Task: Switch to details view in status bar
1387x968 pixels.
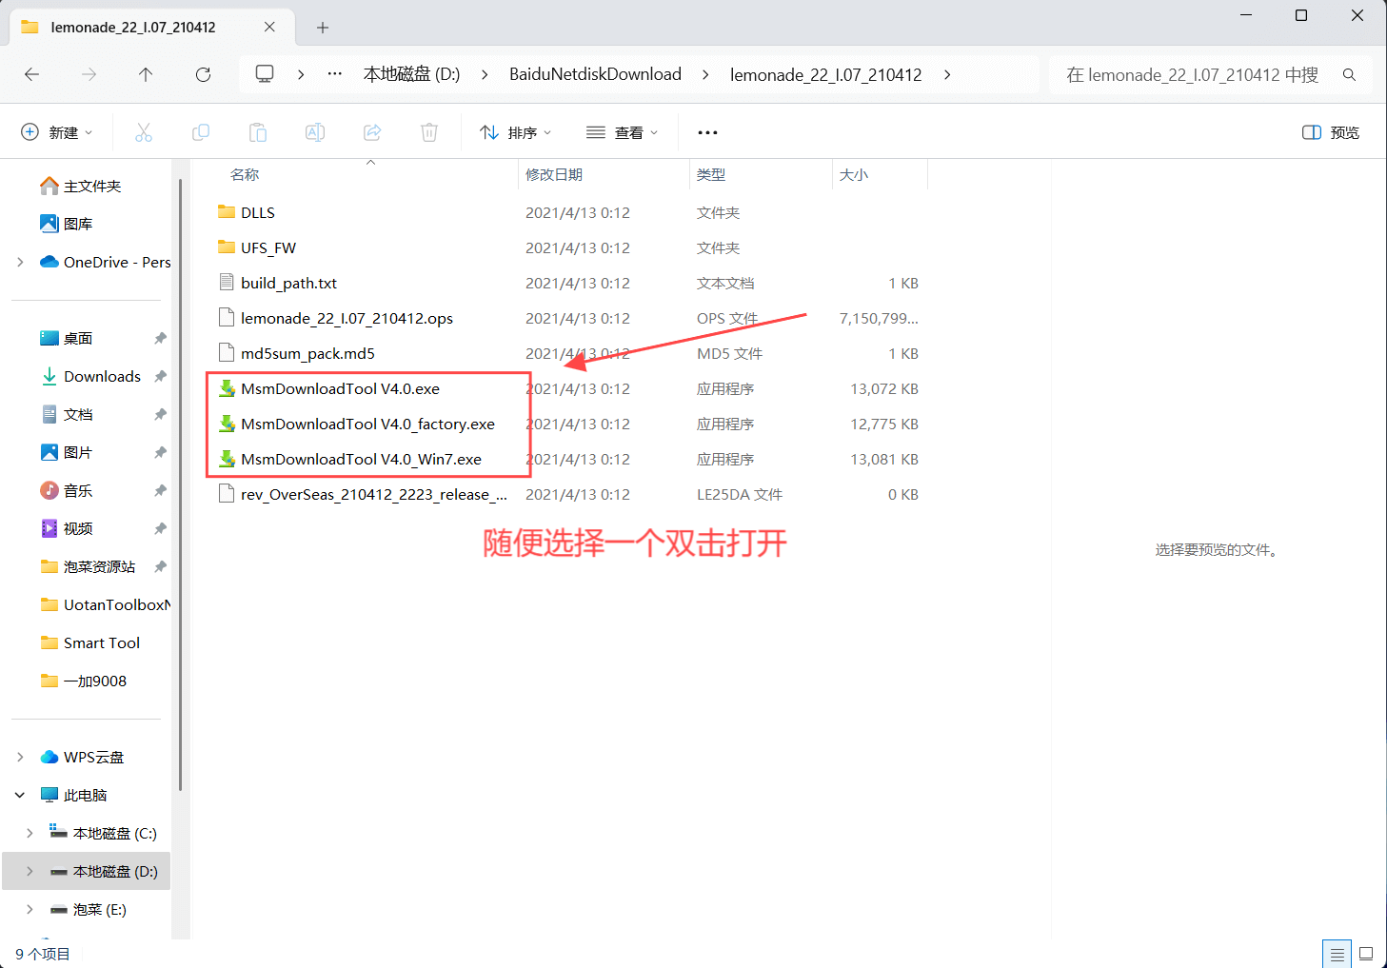Action: 1337,954
